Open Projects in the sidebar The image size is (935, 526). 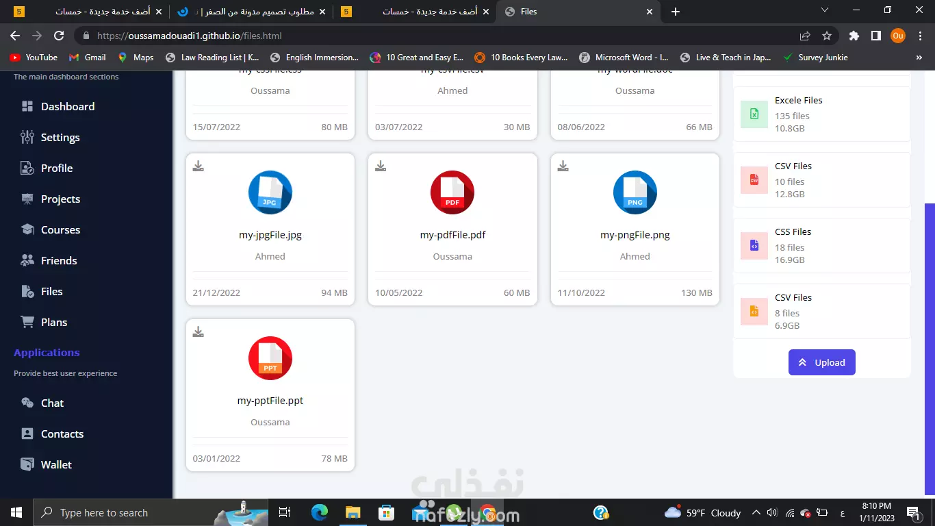pyautogui.click(x=51, y=199)
